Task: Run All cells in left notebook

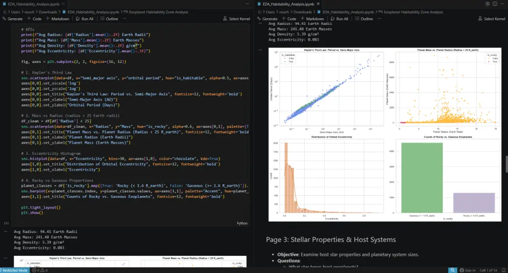Action: (84, 19)
